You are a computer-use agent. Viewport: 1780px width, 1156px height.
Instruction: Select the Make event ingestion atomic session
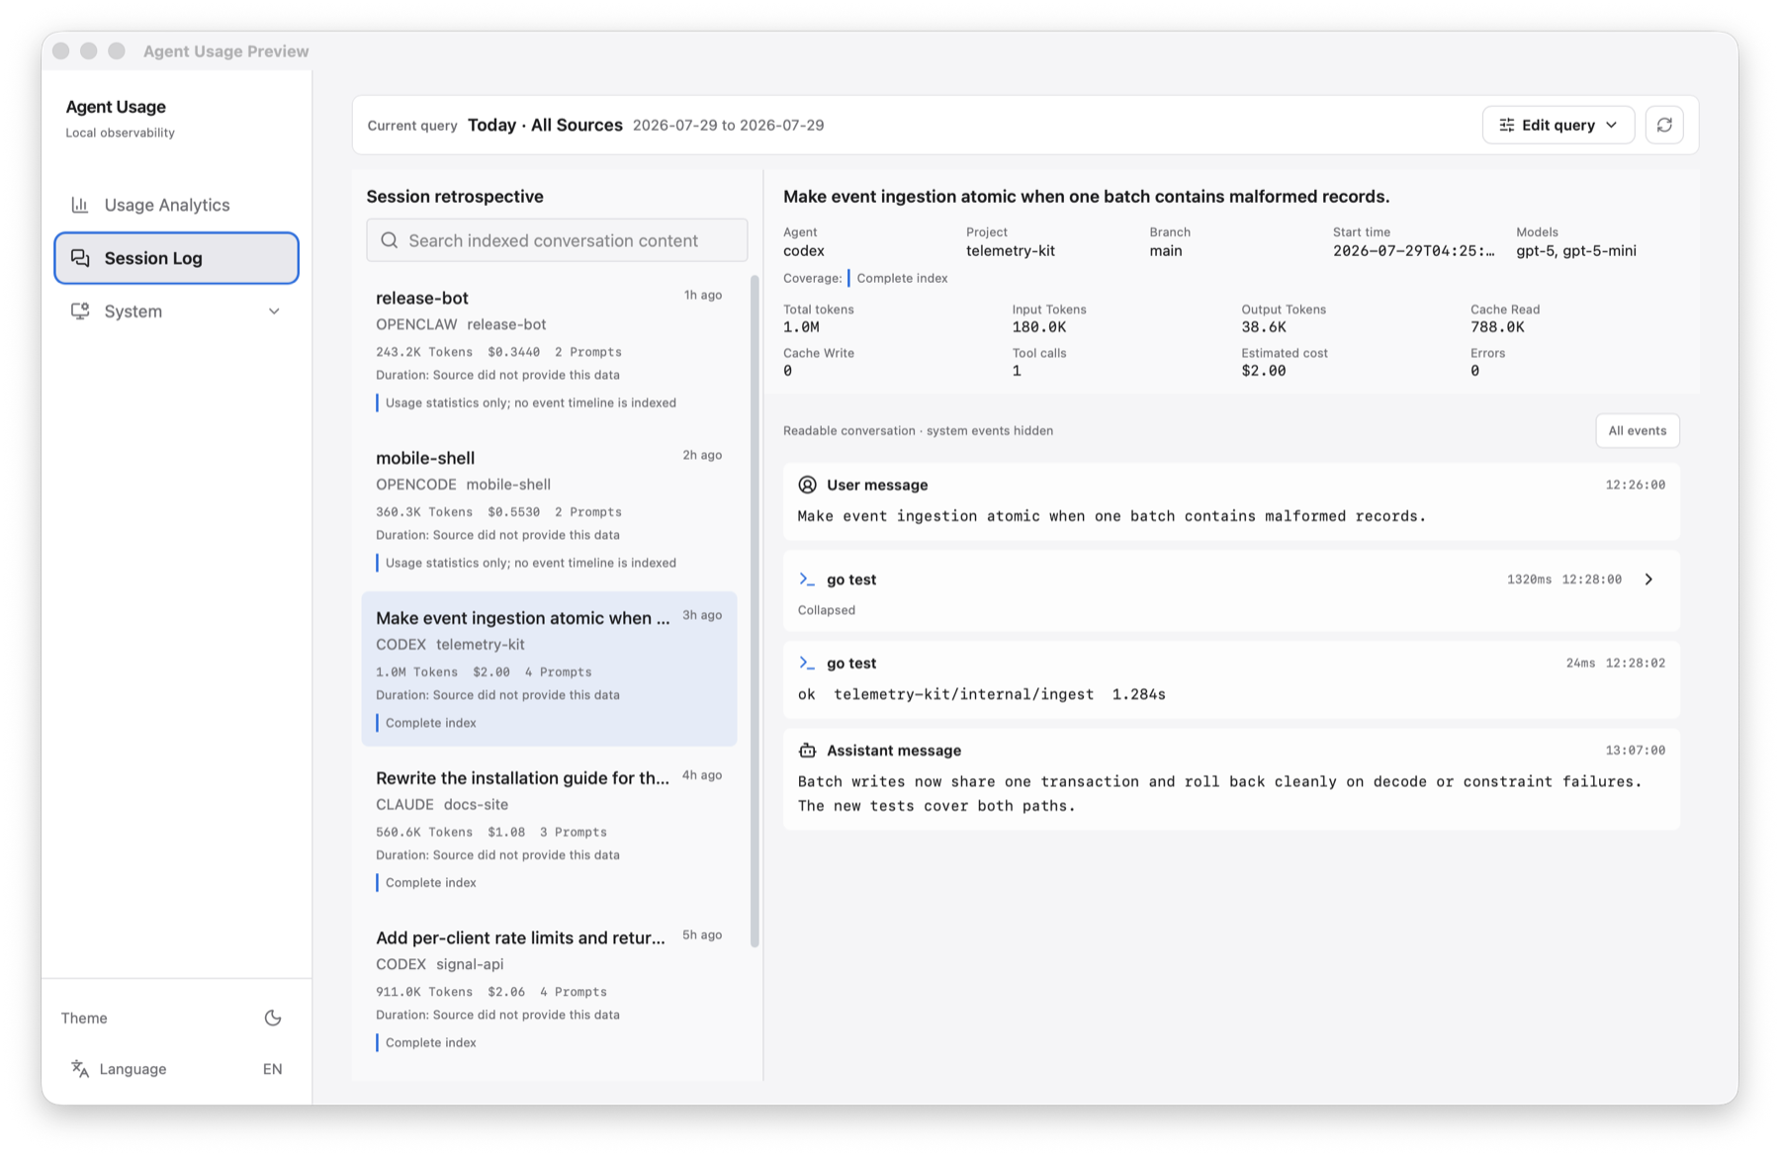point(549,669)
